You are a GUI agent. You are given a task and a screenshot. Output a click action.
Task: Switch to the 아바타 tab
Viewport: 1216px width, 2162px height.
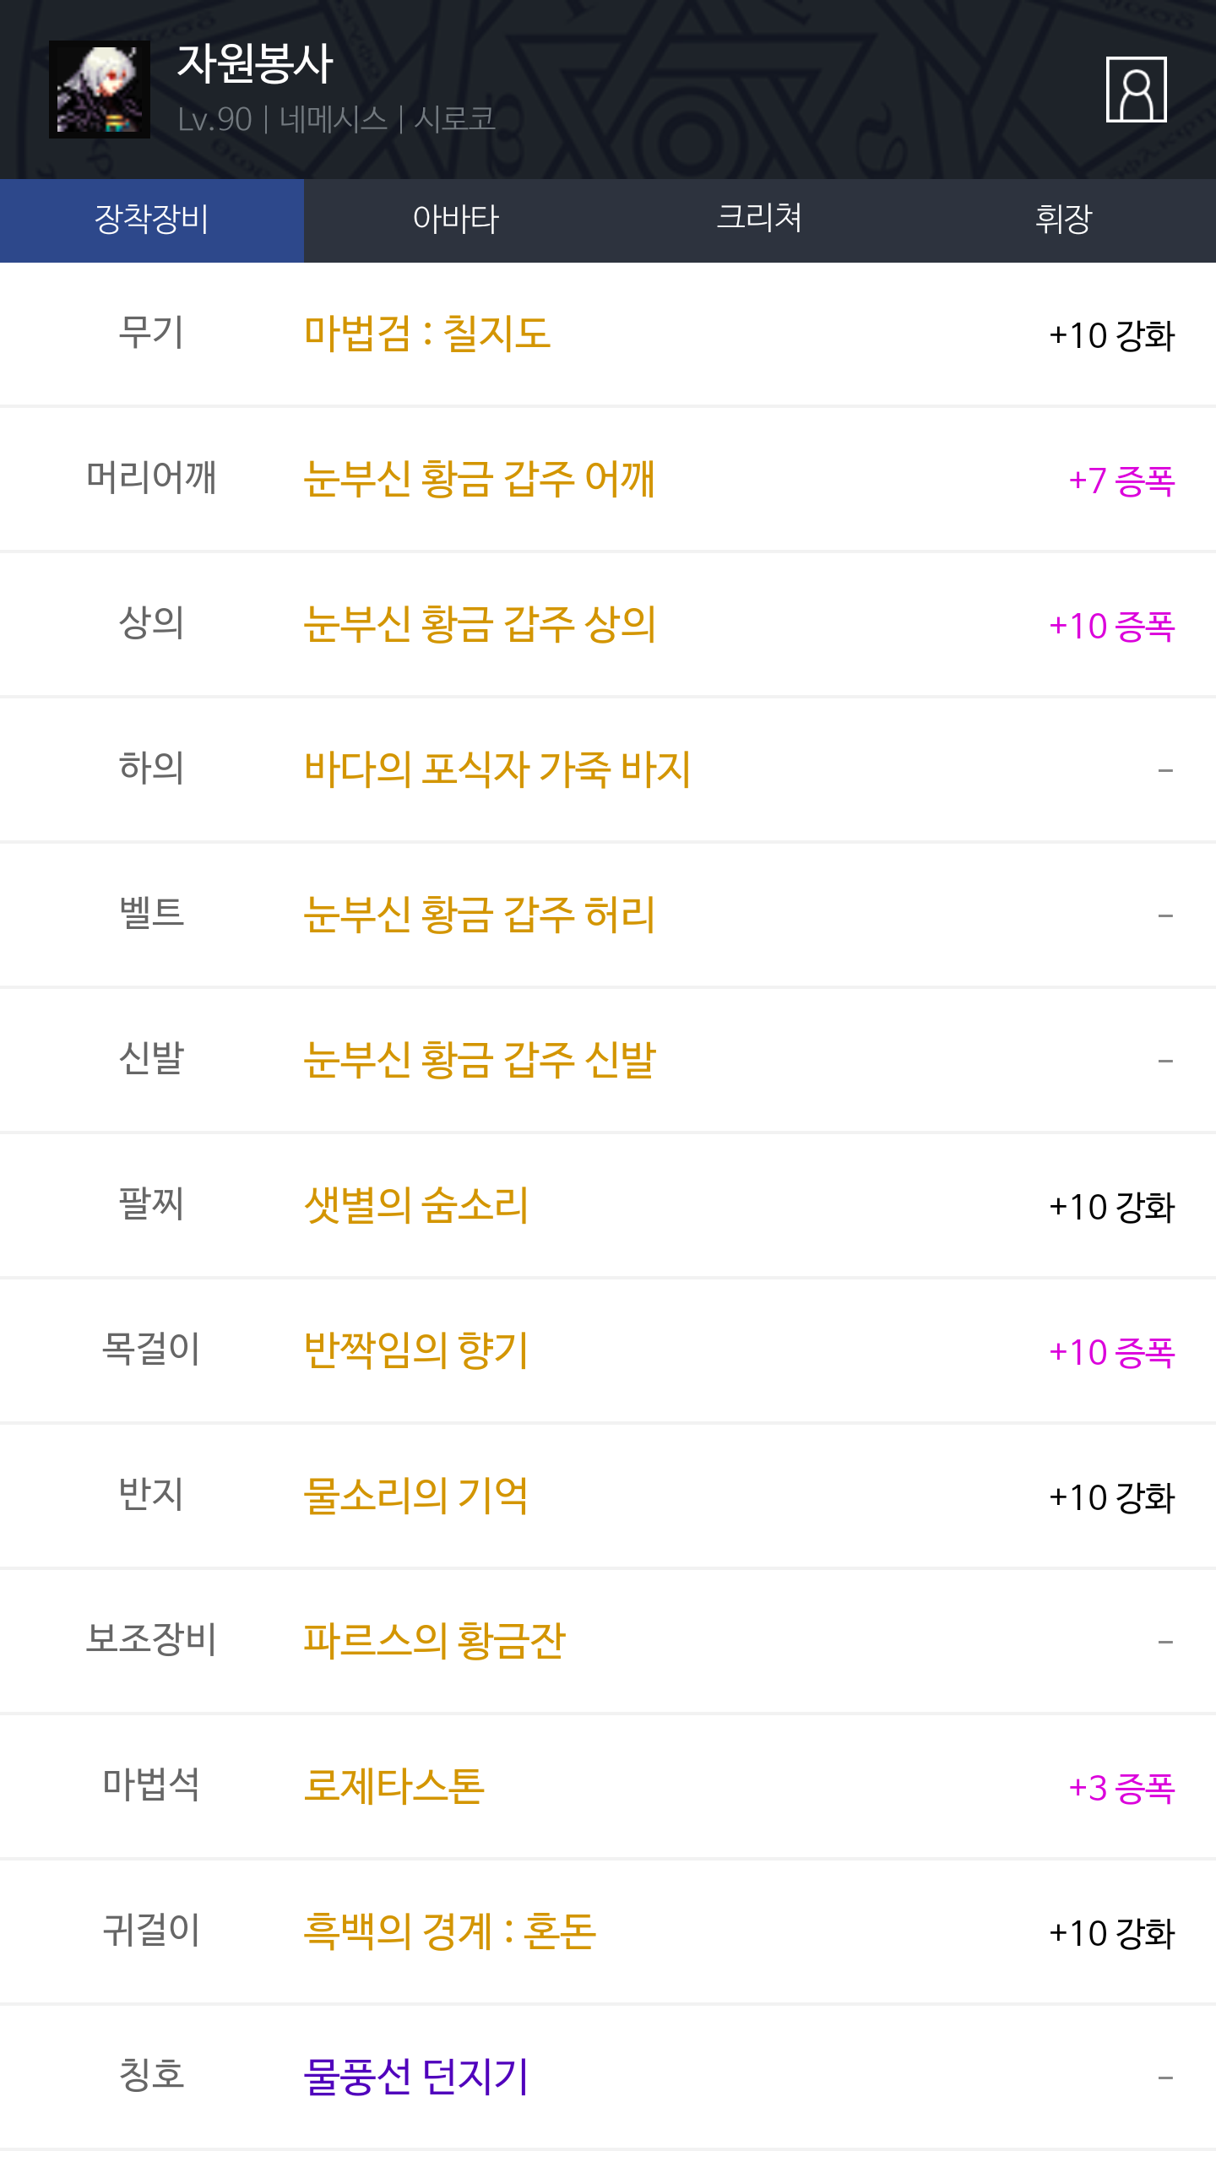click(456, 220)
